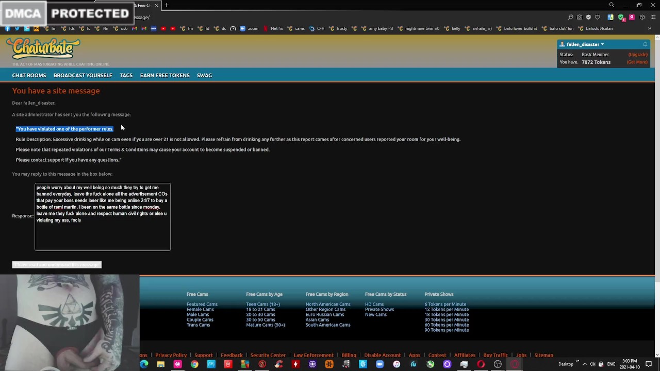Viewport: 660px width, 371px height.
Task: Click the volume icon in system tray
Action: point(592,364)
